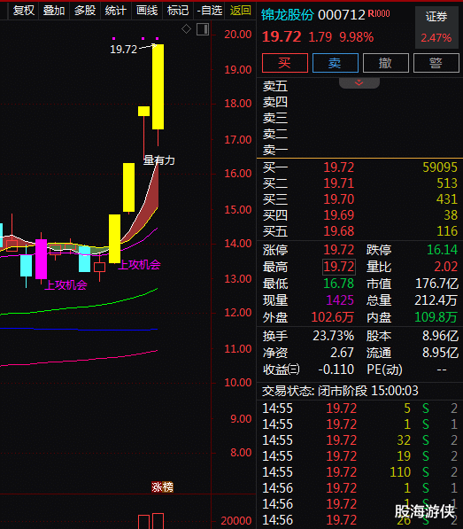Click the stock code 000712
The image size is (463, 529).
(x=342, y=15)
